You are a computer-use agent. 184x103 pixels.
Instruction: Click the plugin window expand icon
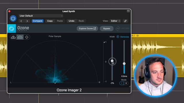[128, 11]
